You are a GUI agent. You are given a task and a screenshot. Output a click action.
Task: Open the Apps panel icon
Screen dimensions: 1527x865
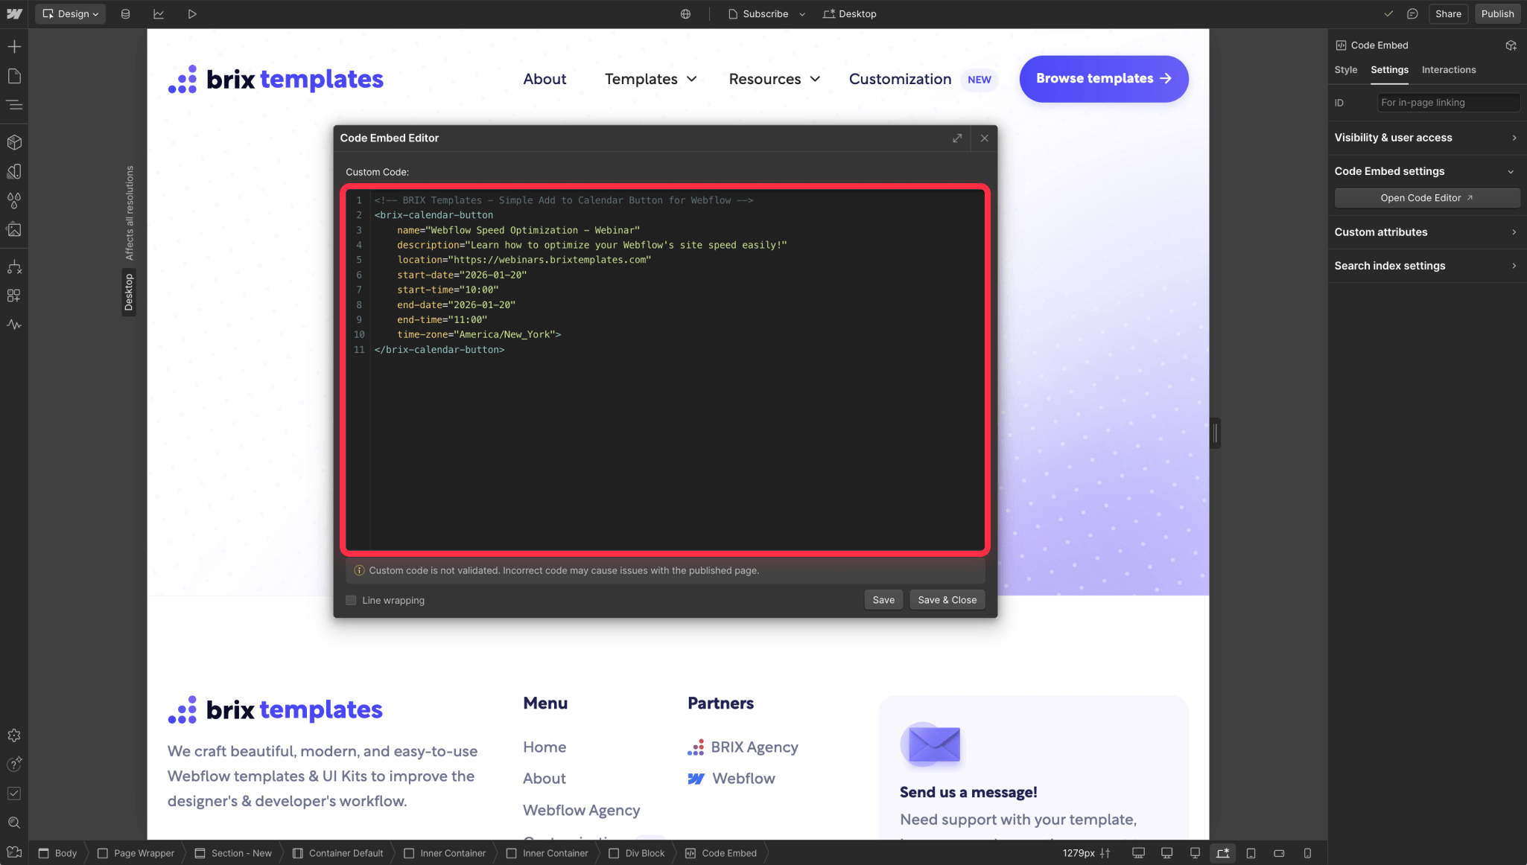click(14, 296)
